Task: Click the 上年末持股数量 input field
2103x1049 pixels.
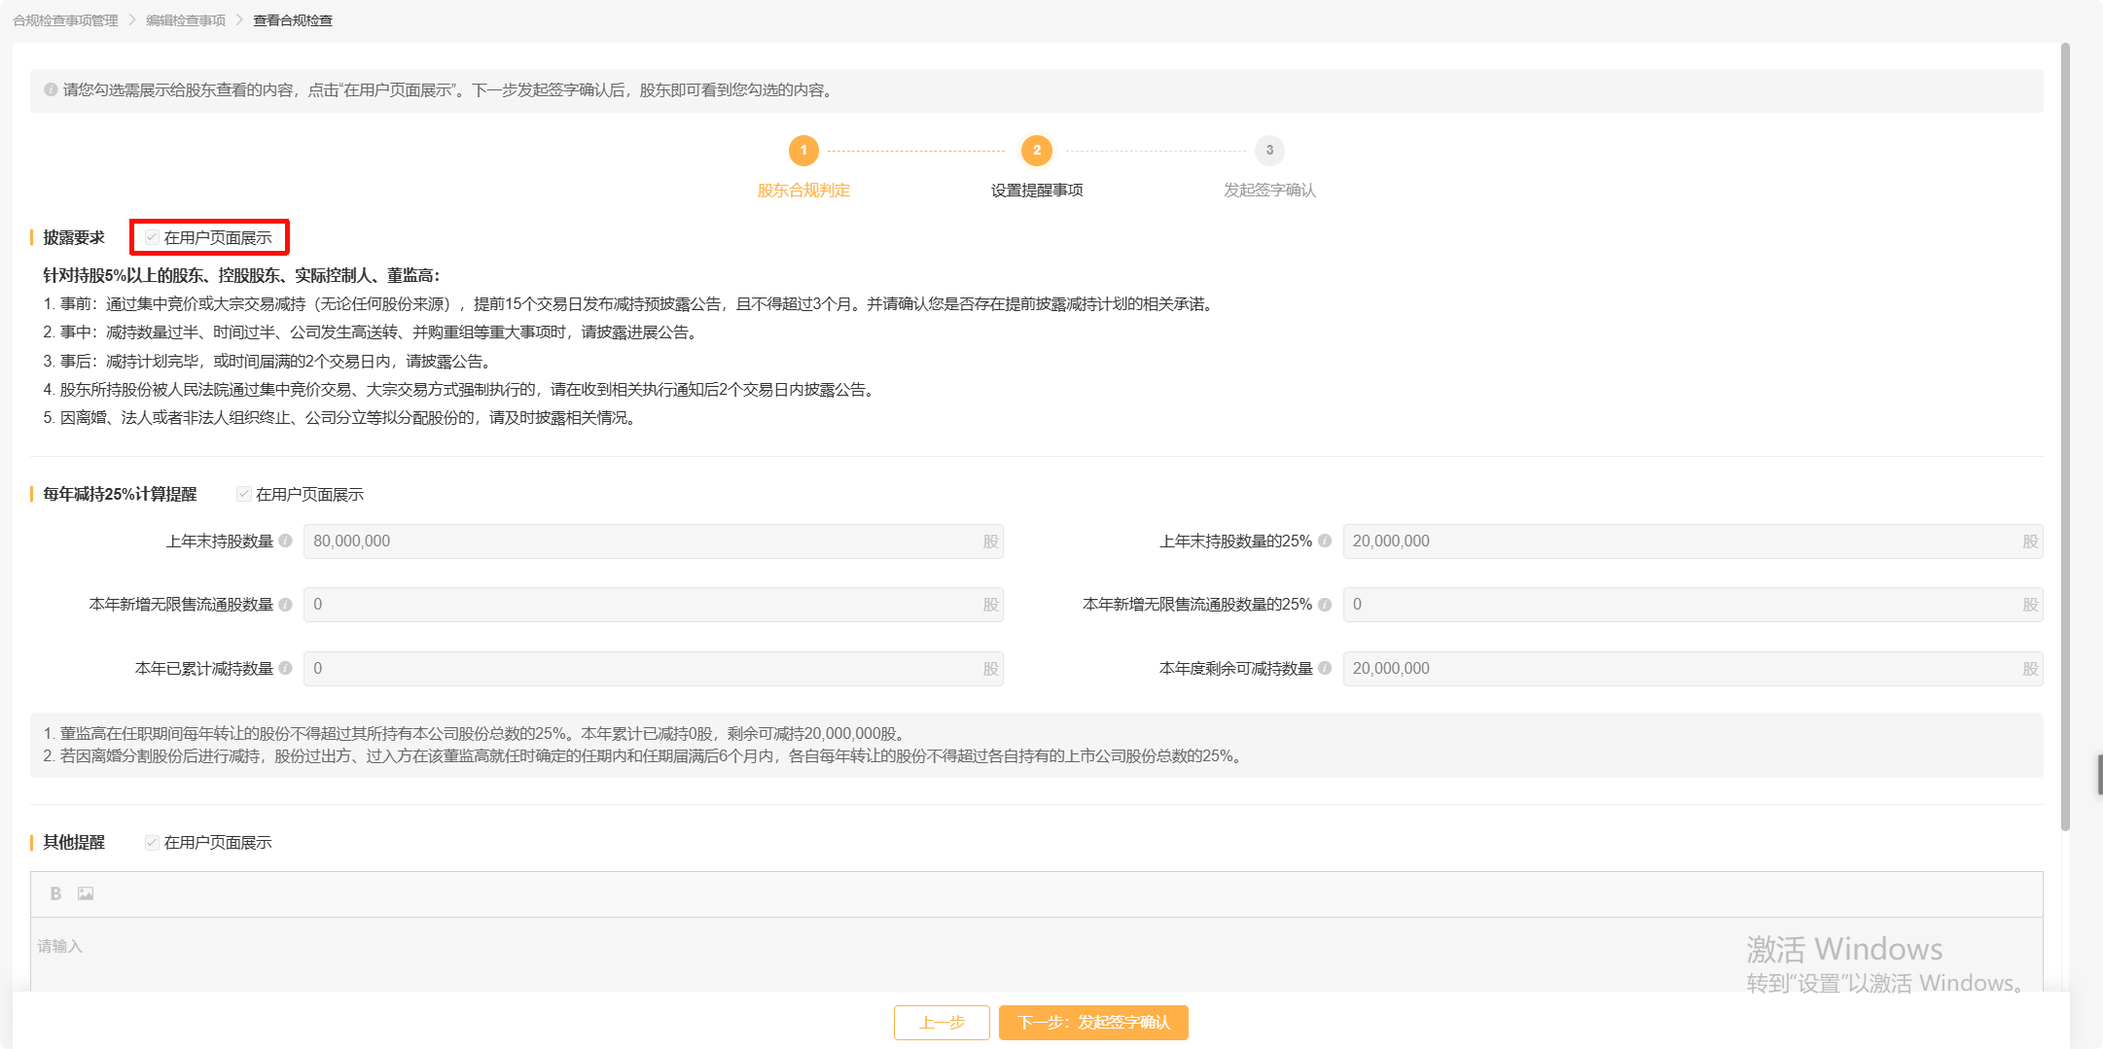Action: (x=653, y=542)
